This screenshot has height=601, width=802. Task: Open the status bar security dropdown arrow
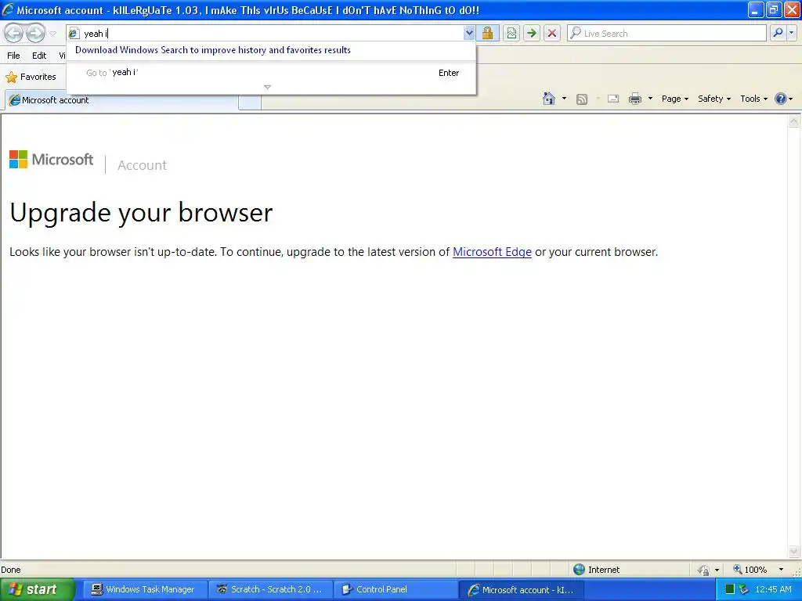(717, 570)
